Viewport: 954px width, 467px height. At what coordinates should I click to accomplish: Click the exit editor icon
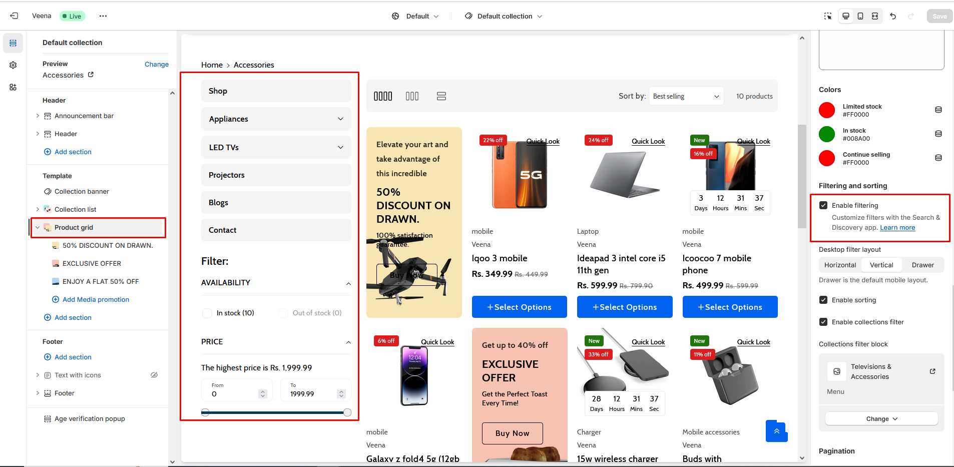(14, 16)
